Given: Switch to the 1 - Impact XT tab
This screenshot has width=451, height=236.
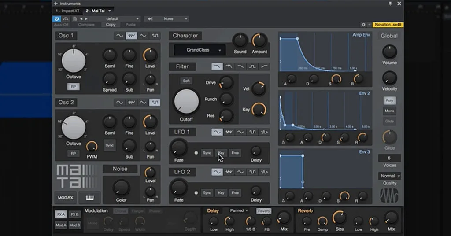Looking at the screenshot, I should pyautogui.click(x=67, y=11).
